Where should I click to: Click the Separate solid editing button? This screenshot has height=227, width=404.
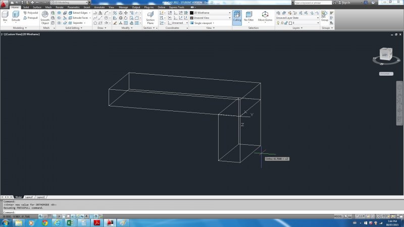[x=77, y=23]
